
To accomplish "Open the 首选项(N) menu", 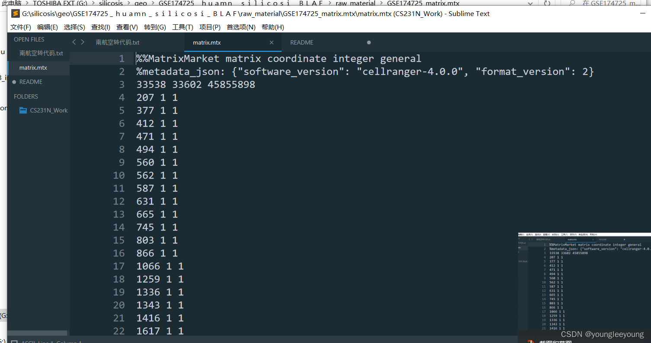I will (241, 27).
